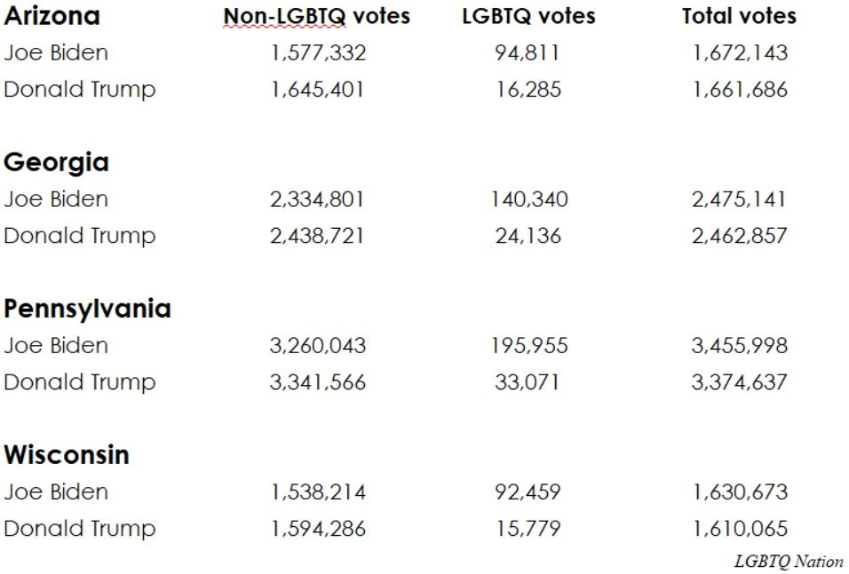Click the LGBTQ votes column header
The image size is (849, 574).
(528, 16)
